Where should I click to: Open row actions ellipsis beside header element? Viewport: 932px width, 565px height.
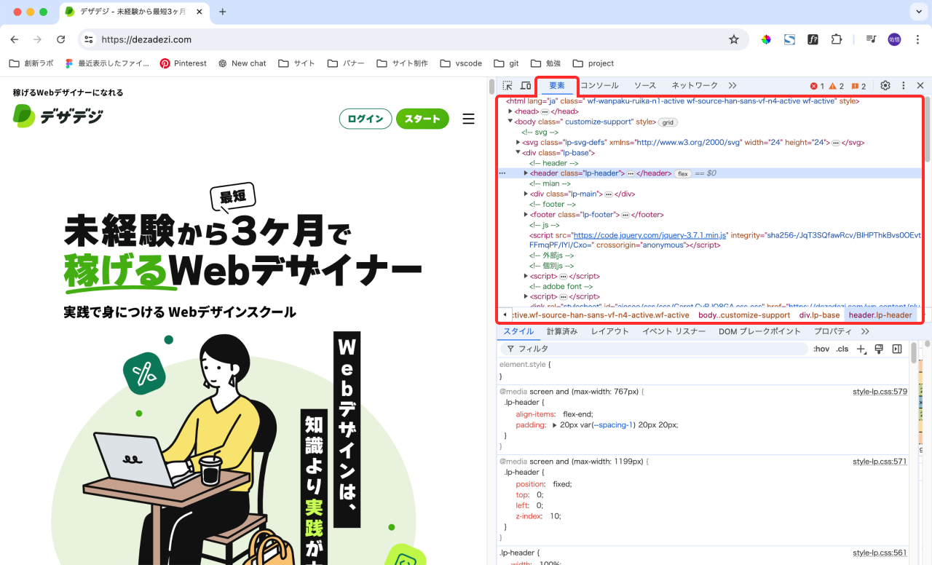pos(502,173)
